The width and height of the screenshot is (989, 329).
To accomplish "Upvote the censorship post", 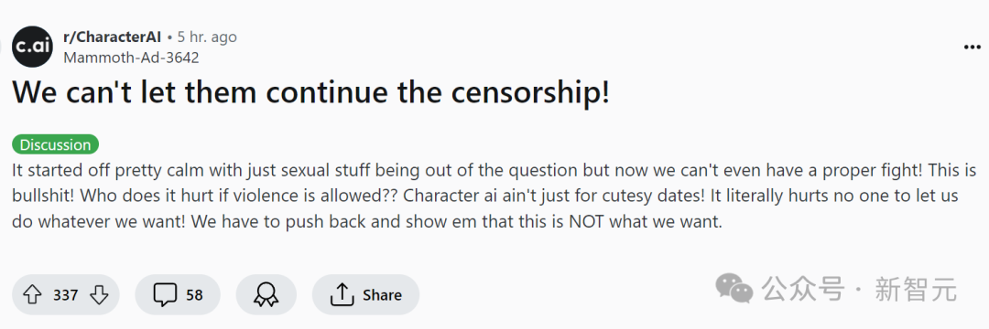I will pyautogui.click(x=32, y=294).
